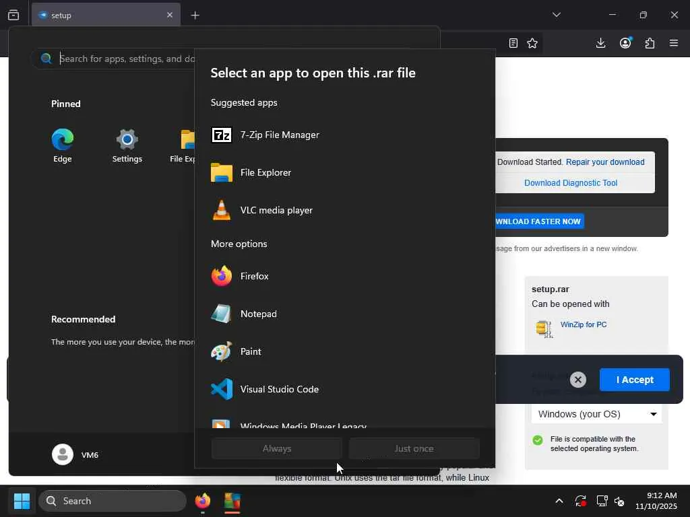Open Edge from pinned Start apps
Viewport: 690px width, 517px height.
[x=63, y=145]
